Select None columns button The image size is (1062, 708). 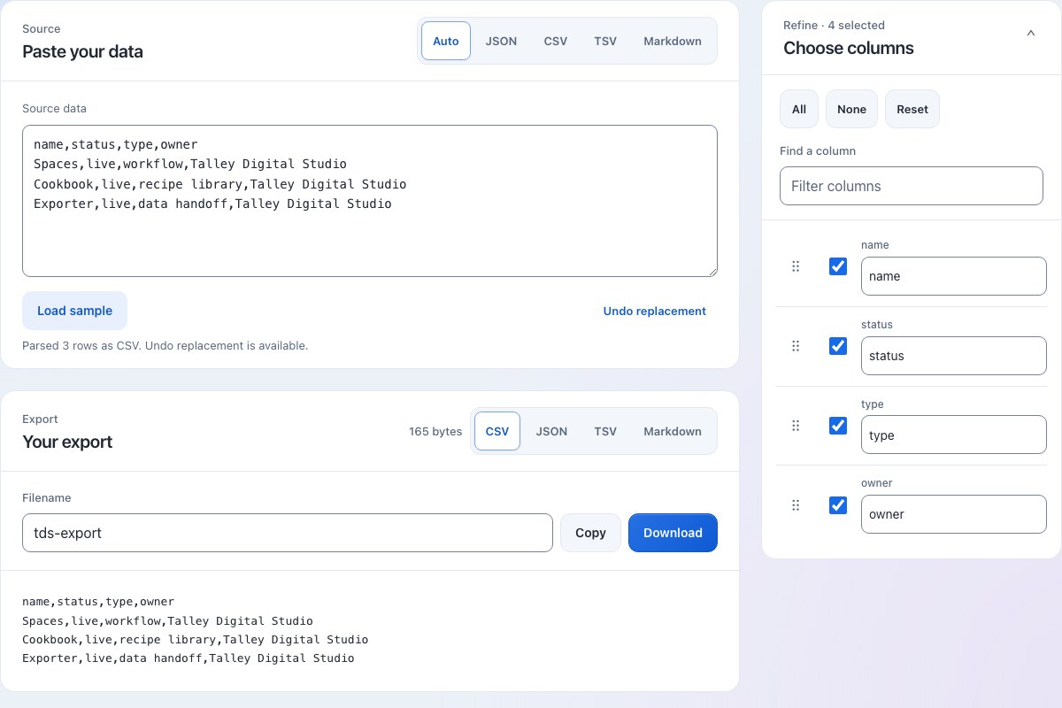coord(851,109)
